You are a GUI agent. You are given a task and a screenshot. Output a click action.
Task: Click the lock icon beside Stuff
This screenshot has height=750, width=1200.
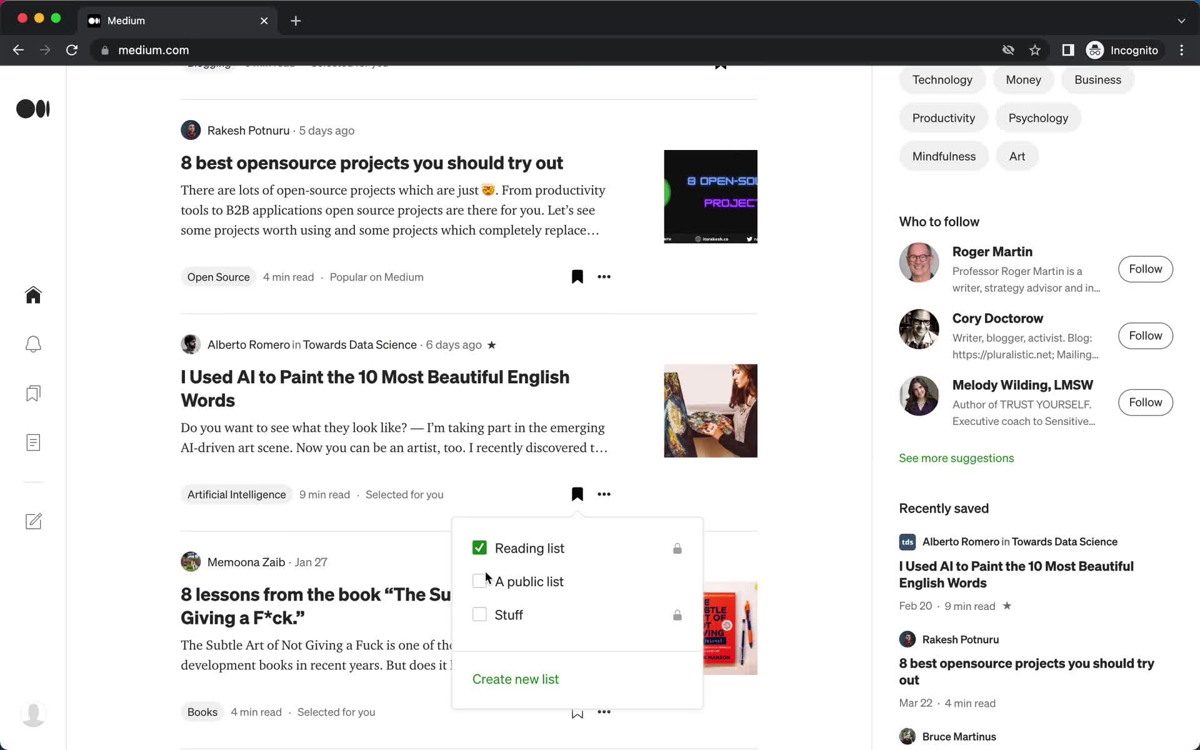coord(677,615)
